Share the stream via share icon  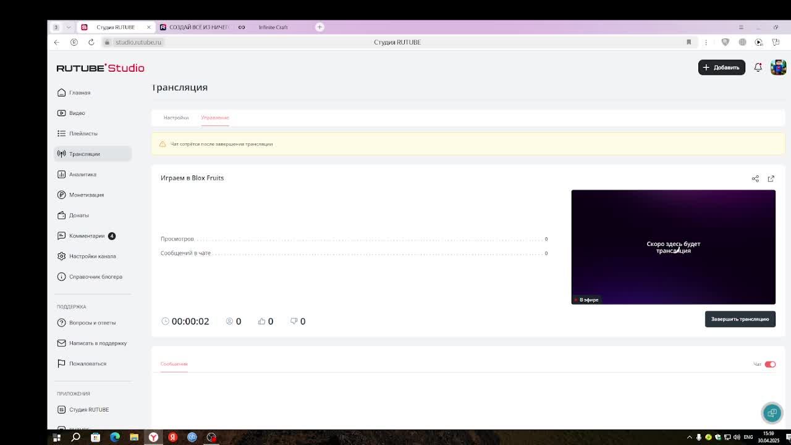(755, 179)
